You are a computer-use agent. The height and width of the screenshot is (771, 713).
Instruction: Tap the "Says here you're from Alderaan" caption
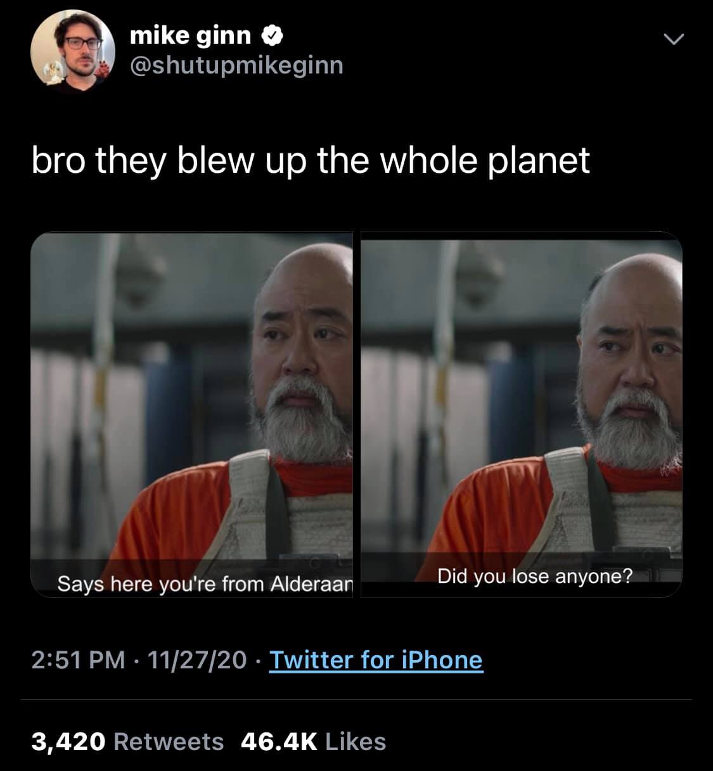pos(205,583)
